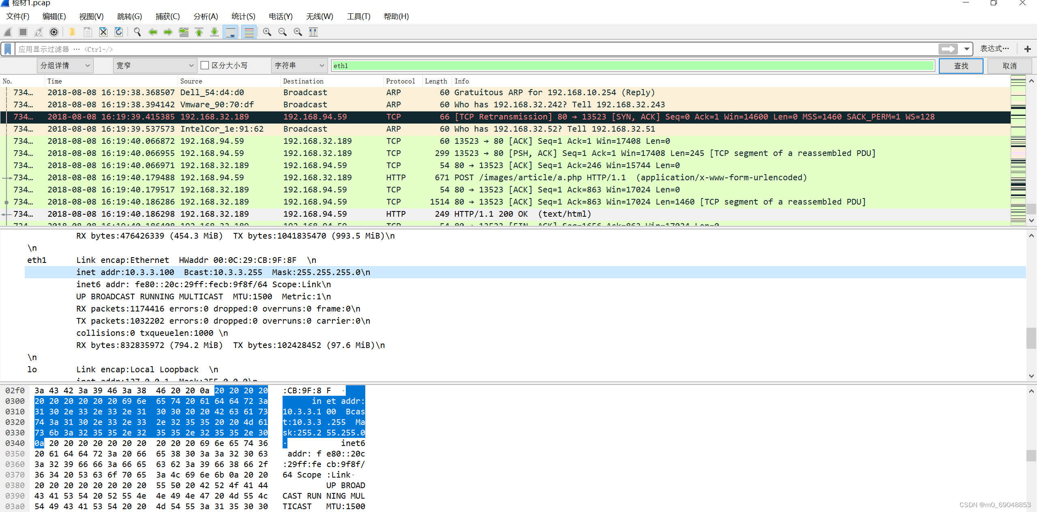Select the inet addr:10.3.3.100 detail line
Screen dimensions: 1037x512
point(525,272)
